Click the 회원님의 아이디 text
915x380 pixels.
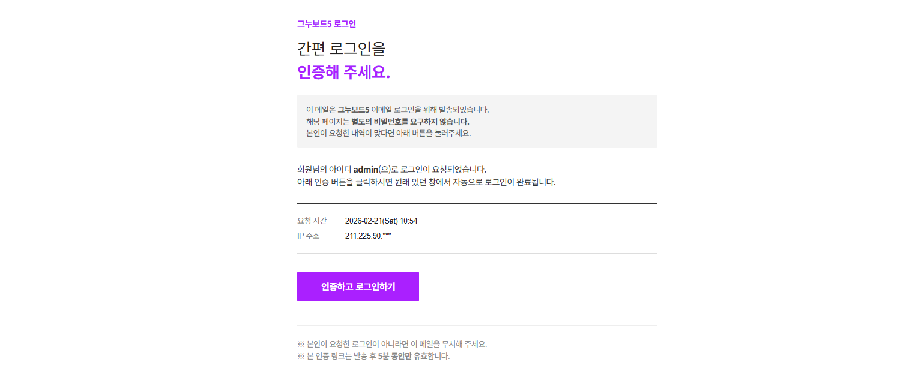coord(324,169)
